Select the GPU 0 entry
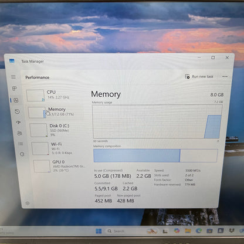This screenshot has width=244, height=244. [60, 166]
